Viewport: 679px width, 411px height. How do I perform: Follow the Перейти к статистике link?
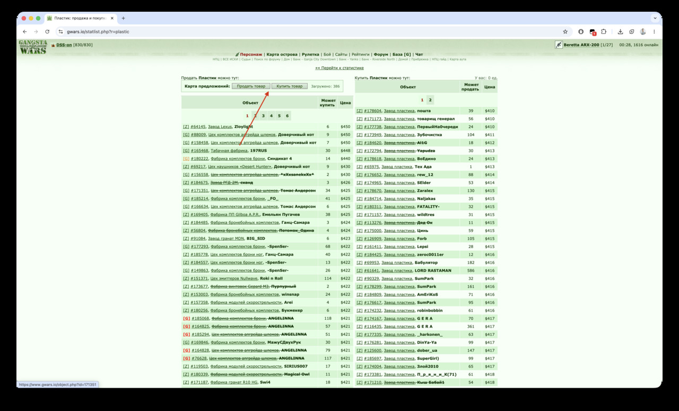coord(339,68)
